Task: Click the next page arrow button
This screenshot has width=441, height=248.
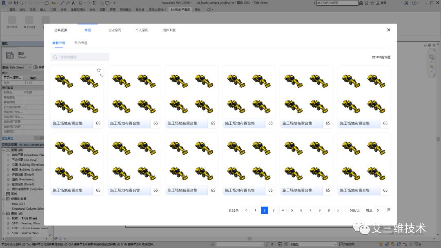Action: [x=338, y=210]
